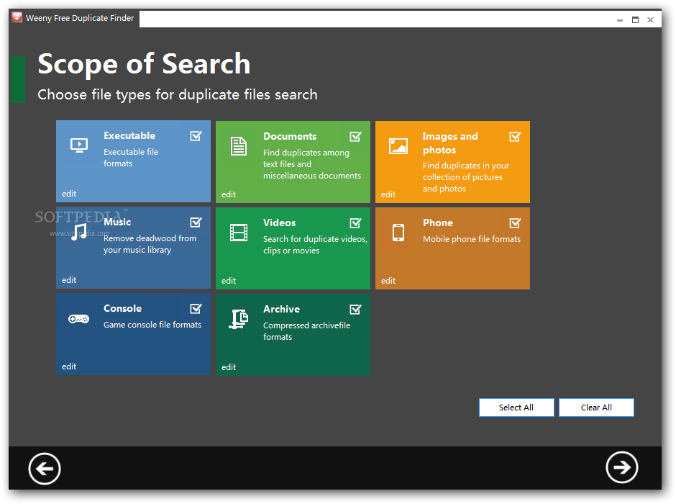Click Select All button

516,408
